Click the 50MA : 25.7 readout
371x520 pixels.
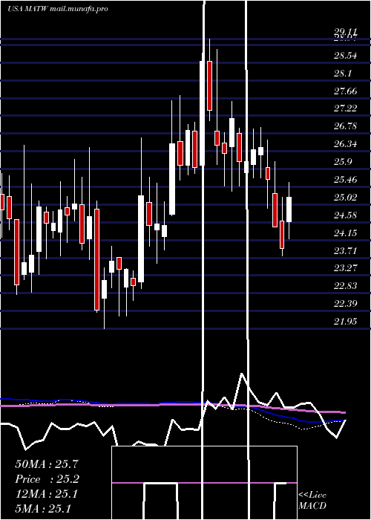[47, 464]
